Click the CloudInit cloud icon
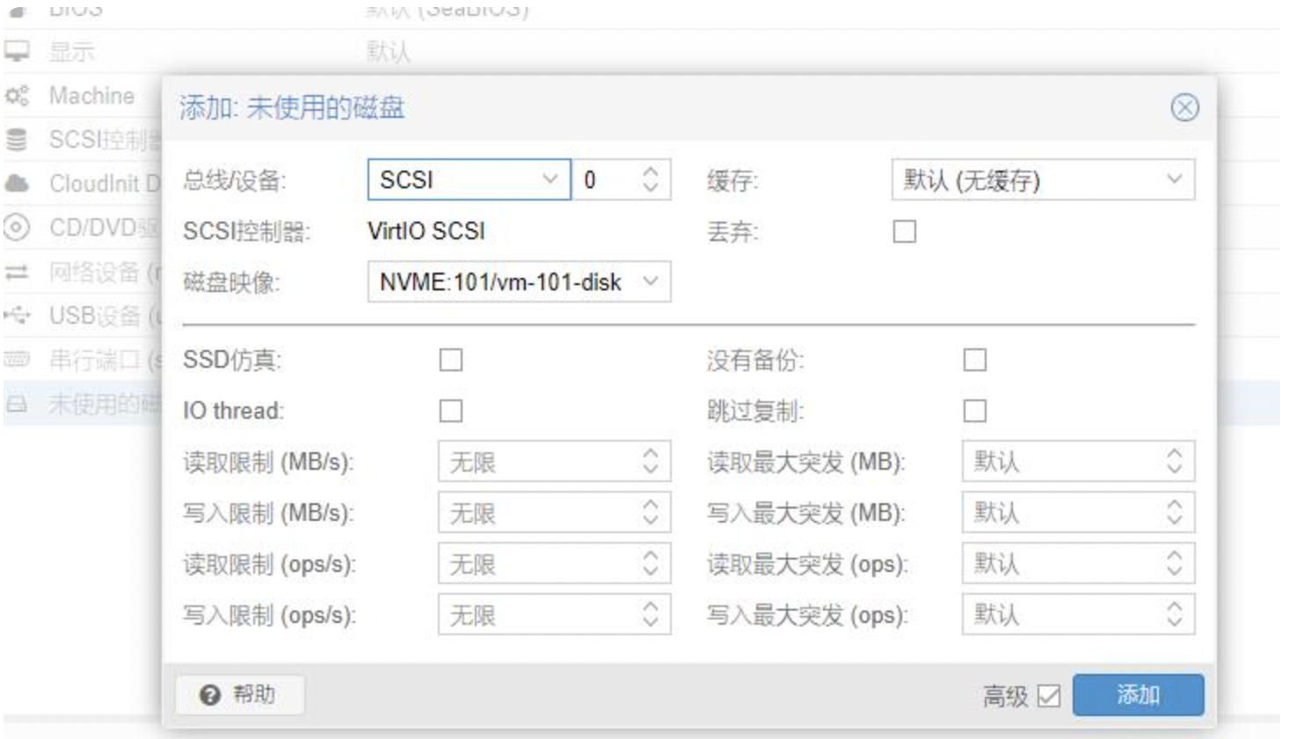 (17, 183)
